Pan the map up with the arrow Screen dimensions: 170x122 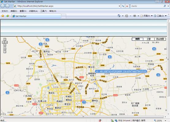click(x=5, y=39)
